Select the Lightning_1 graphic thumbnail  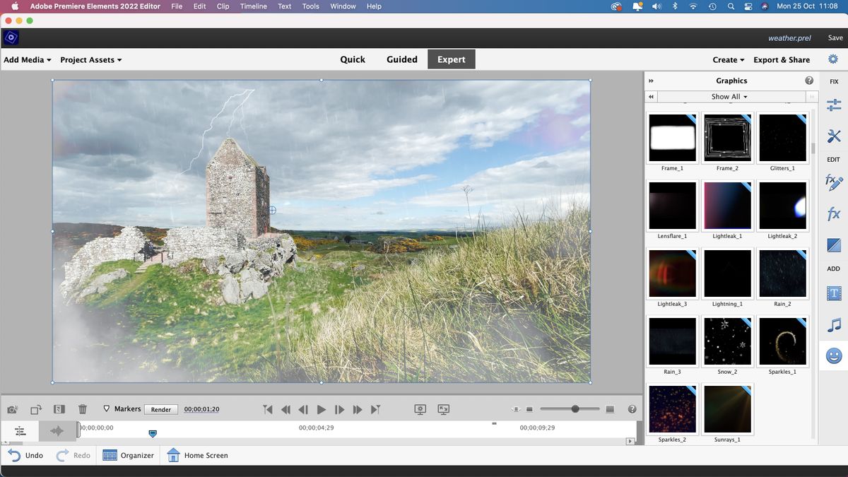[x=727, y=273]
